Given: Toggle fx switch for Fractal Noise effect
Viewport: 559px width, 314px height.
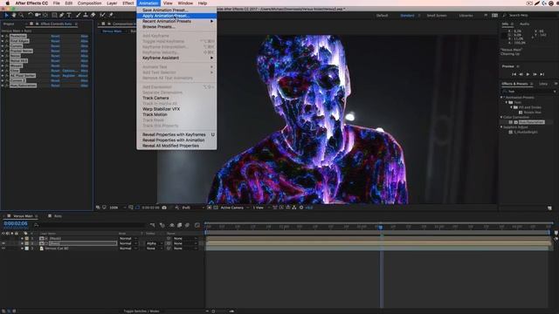Looking at the screenshot, I should [7, 51].
